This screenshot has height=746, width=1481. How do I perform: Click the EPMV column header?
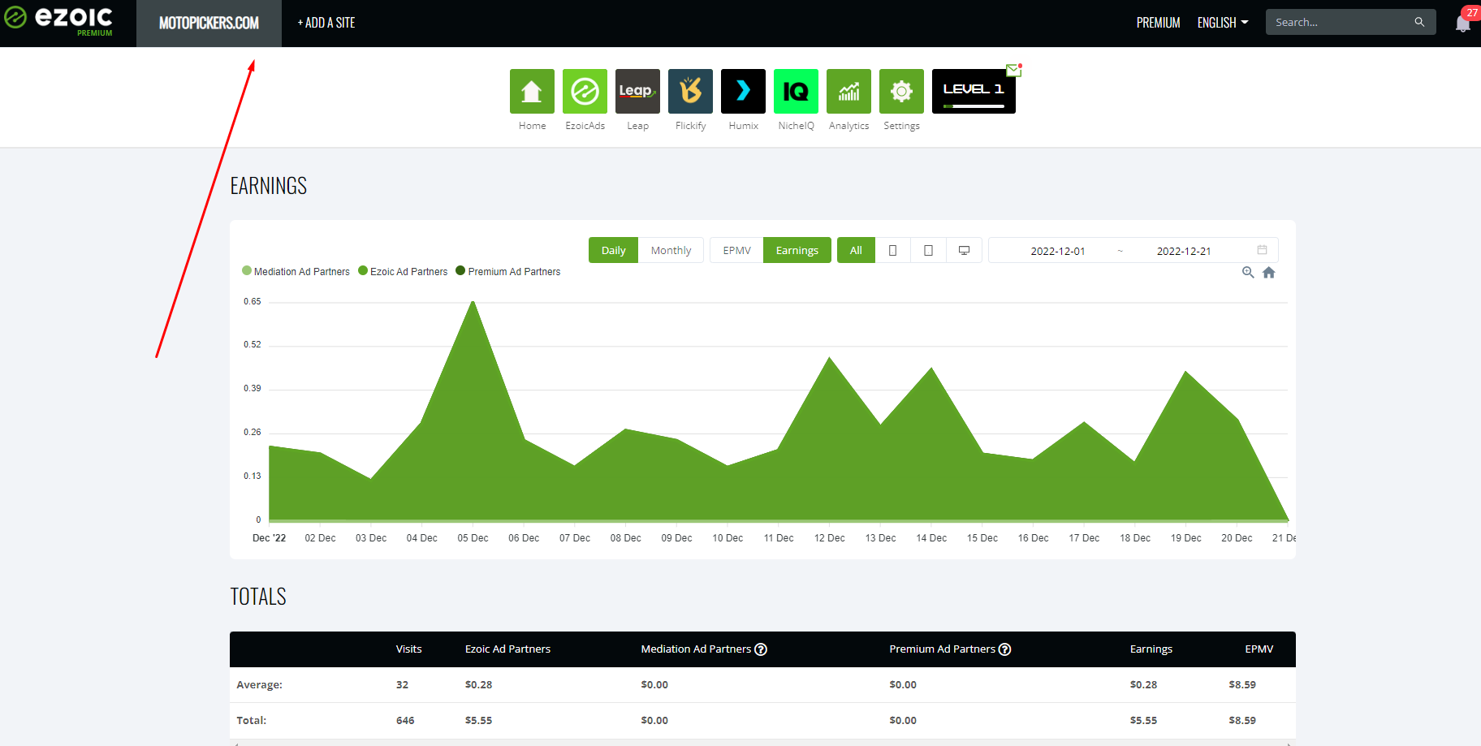pos(1259,649)
